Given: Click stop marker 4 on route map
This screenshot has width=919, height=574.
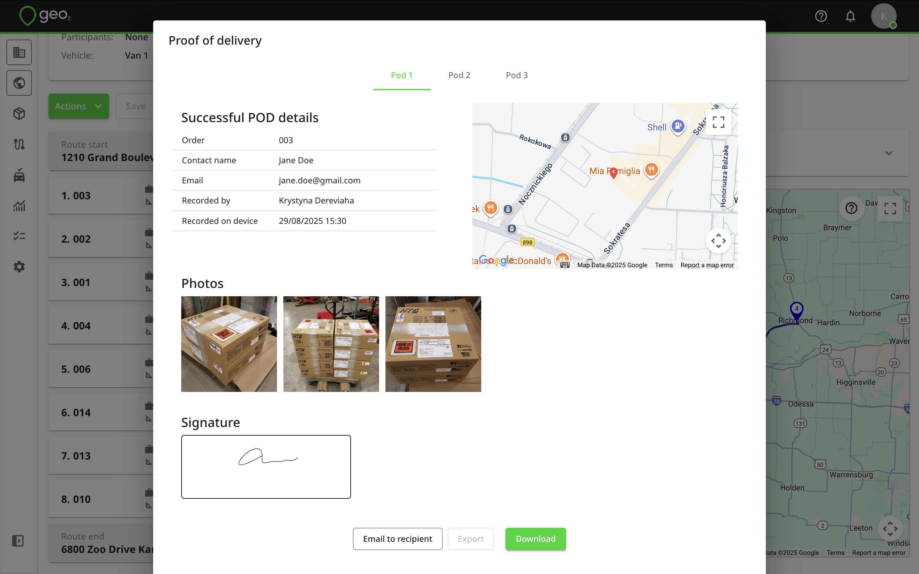Looking at the screenshot, I should (797, 312).
